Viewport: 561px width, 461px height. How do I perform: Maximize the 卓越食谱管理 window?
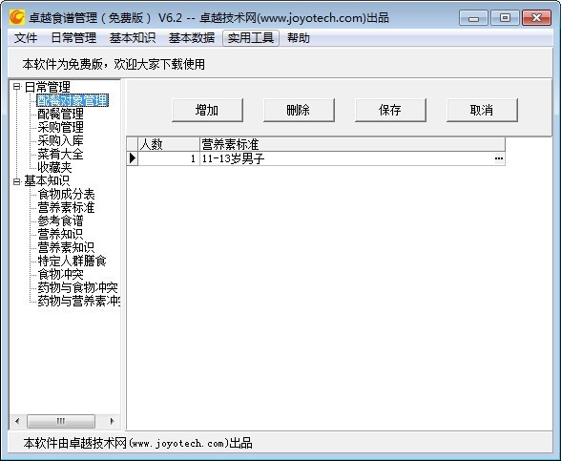505,18
